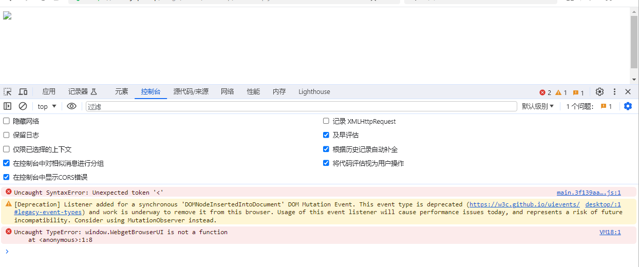639x267 pixels.
Task: Check the 隐藏网络 checkbox
Action: click(6, 121)
